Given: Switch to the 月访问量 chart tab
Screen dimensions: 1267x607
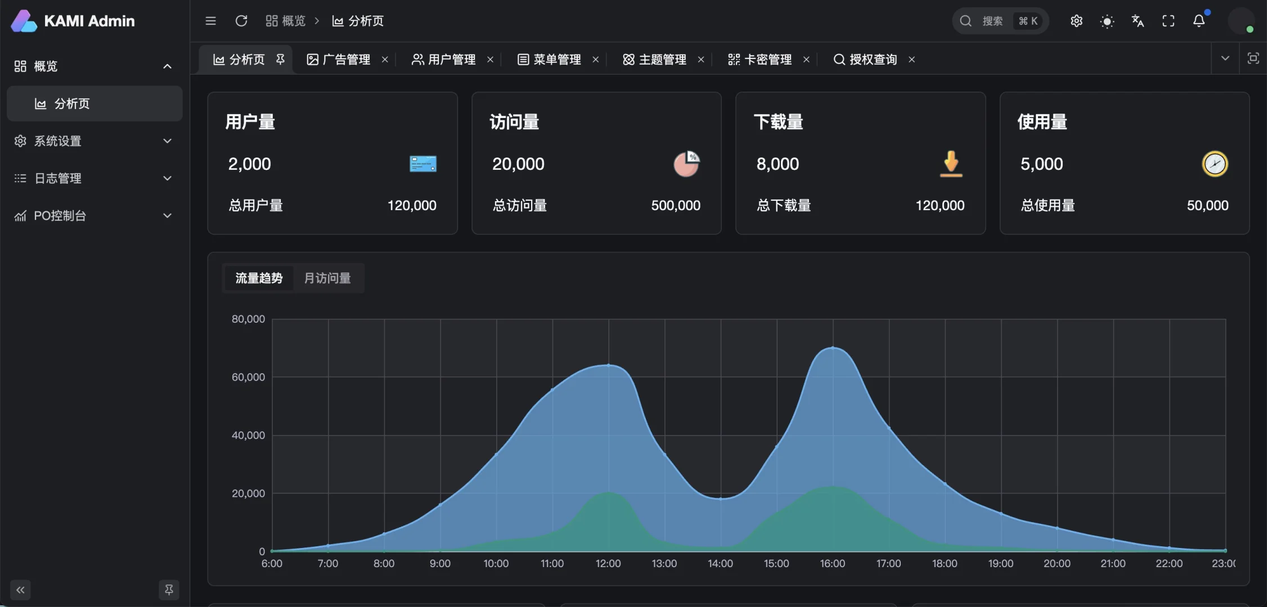Looking at the screenshot, I should [327, 278].
